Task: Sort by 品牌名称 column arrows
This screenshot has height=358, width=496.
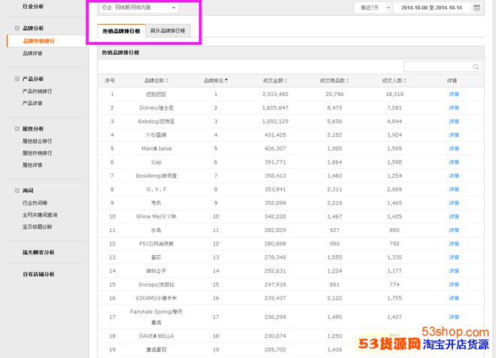Action: pos(167,81)
